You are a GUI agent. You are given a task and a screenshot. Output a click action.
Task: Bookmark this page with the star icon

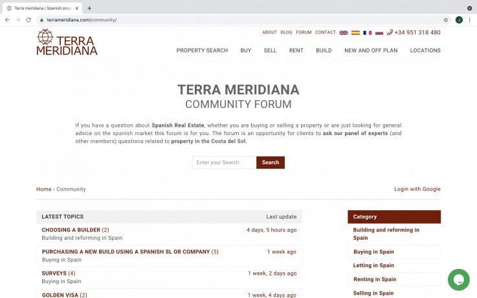coord(446,20)
